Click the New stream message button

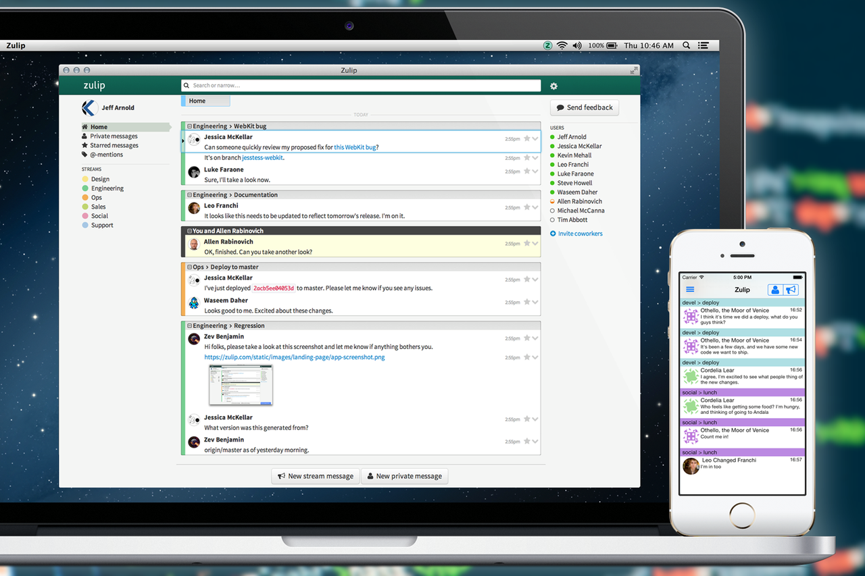[x=316, y=476]
